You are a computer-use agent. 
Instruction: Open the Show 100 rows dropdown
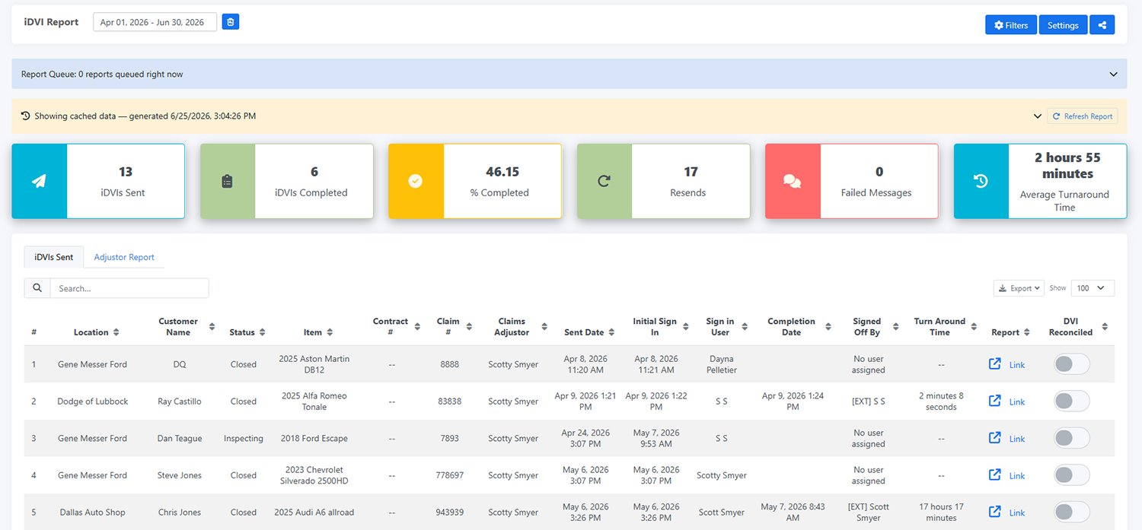[1093, 288]
